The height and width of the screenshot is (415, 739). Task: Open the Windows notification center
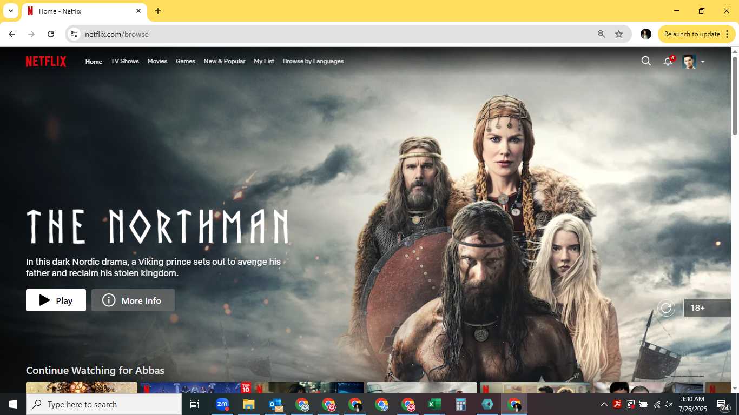[x=723, y=404]
